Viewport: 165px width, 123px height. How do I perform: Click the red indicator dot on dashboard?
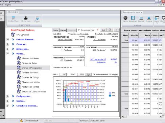point(98,30)
